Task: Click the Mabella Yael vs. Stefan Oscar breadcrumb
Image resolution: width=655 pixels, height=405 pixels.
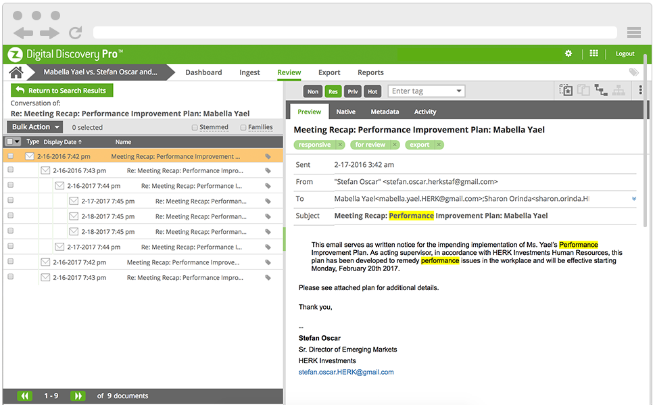Action: [100, 72]
